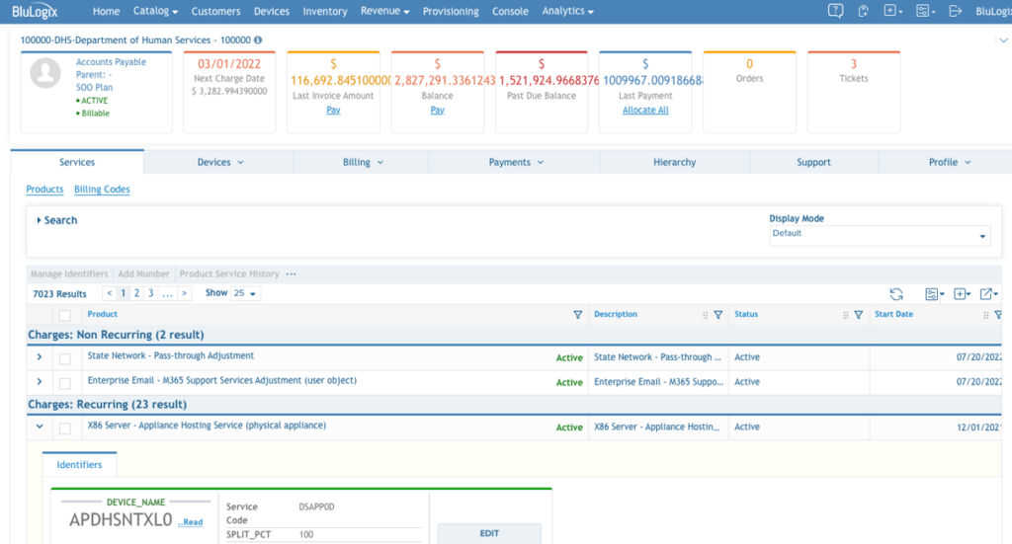The width and height of the screenshot is (1012, 544).
Task: Click Pay under Balance
Action: 437,111
